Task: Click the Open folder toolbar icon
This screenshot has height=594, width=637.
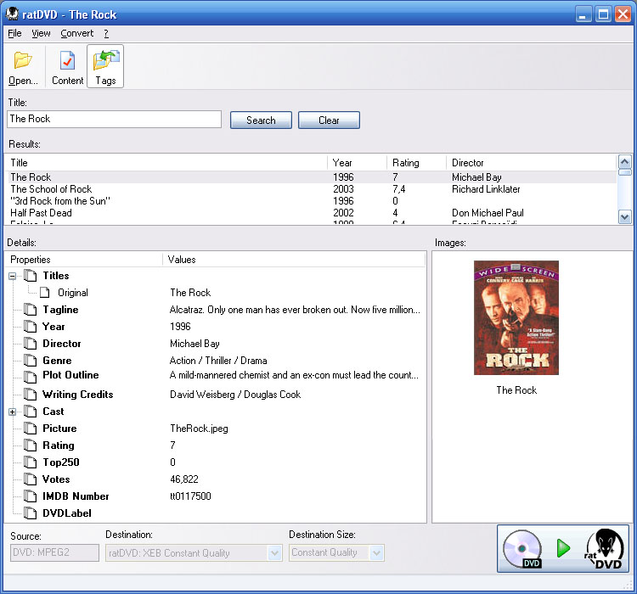Action: point(23,61)
